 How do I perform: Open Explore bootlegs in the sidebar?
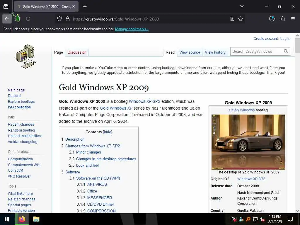pos(21,102)
